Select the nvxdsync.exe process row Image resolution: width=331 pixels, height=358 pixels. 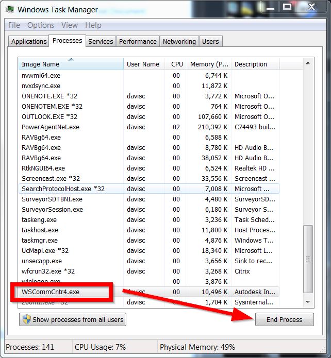pos(149,86)
